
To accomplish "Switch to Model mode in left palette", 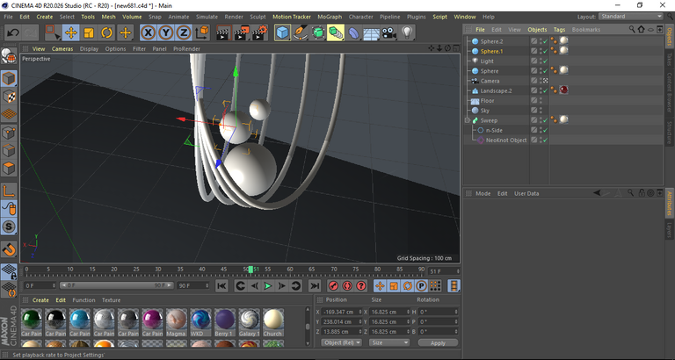I will [9, 79].
